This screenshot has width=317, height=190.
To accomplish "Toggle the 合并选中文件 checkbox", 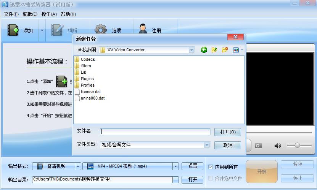I will click(211, 178).
